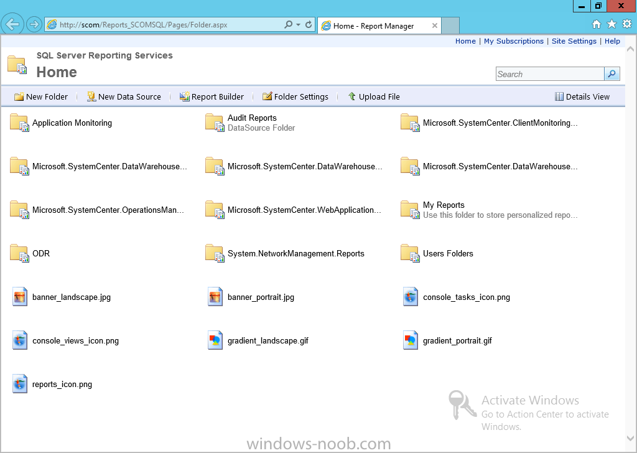The height and width of the screenshot is (453, 637).
Task: Open Folder Settings in the toolbar
Action: click(295, 96)
